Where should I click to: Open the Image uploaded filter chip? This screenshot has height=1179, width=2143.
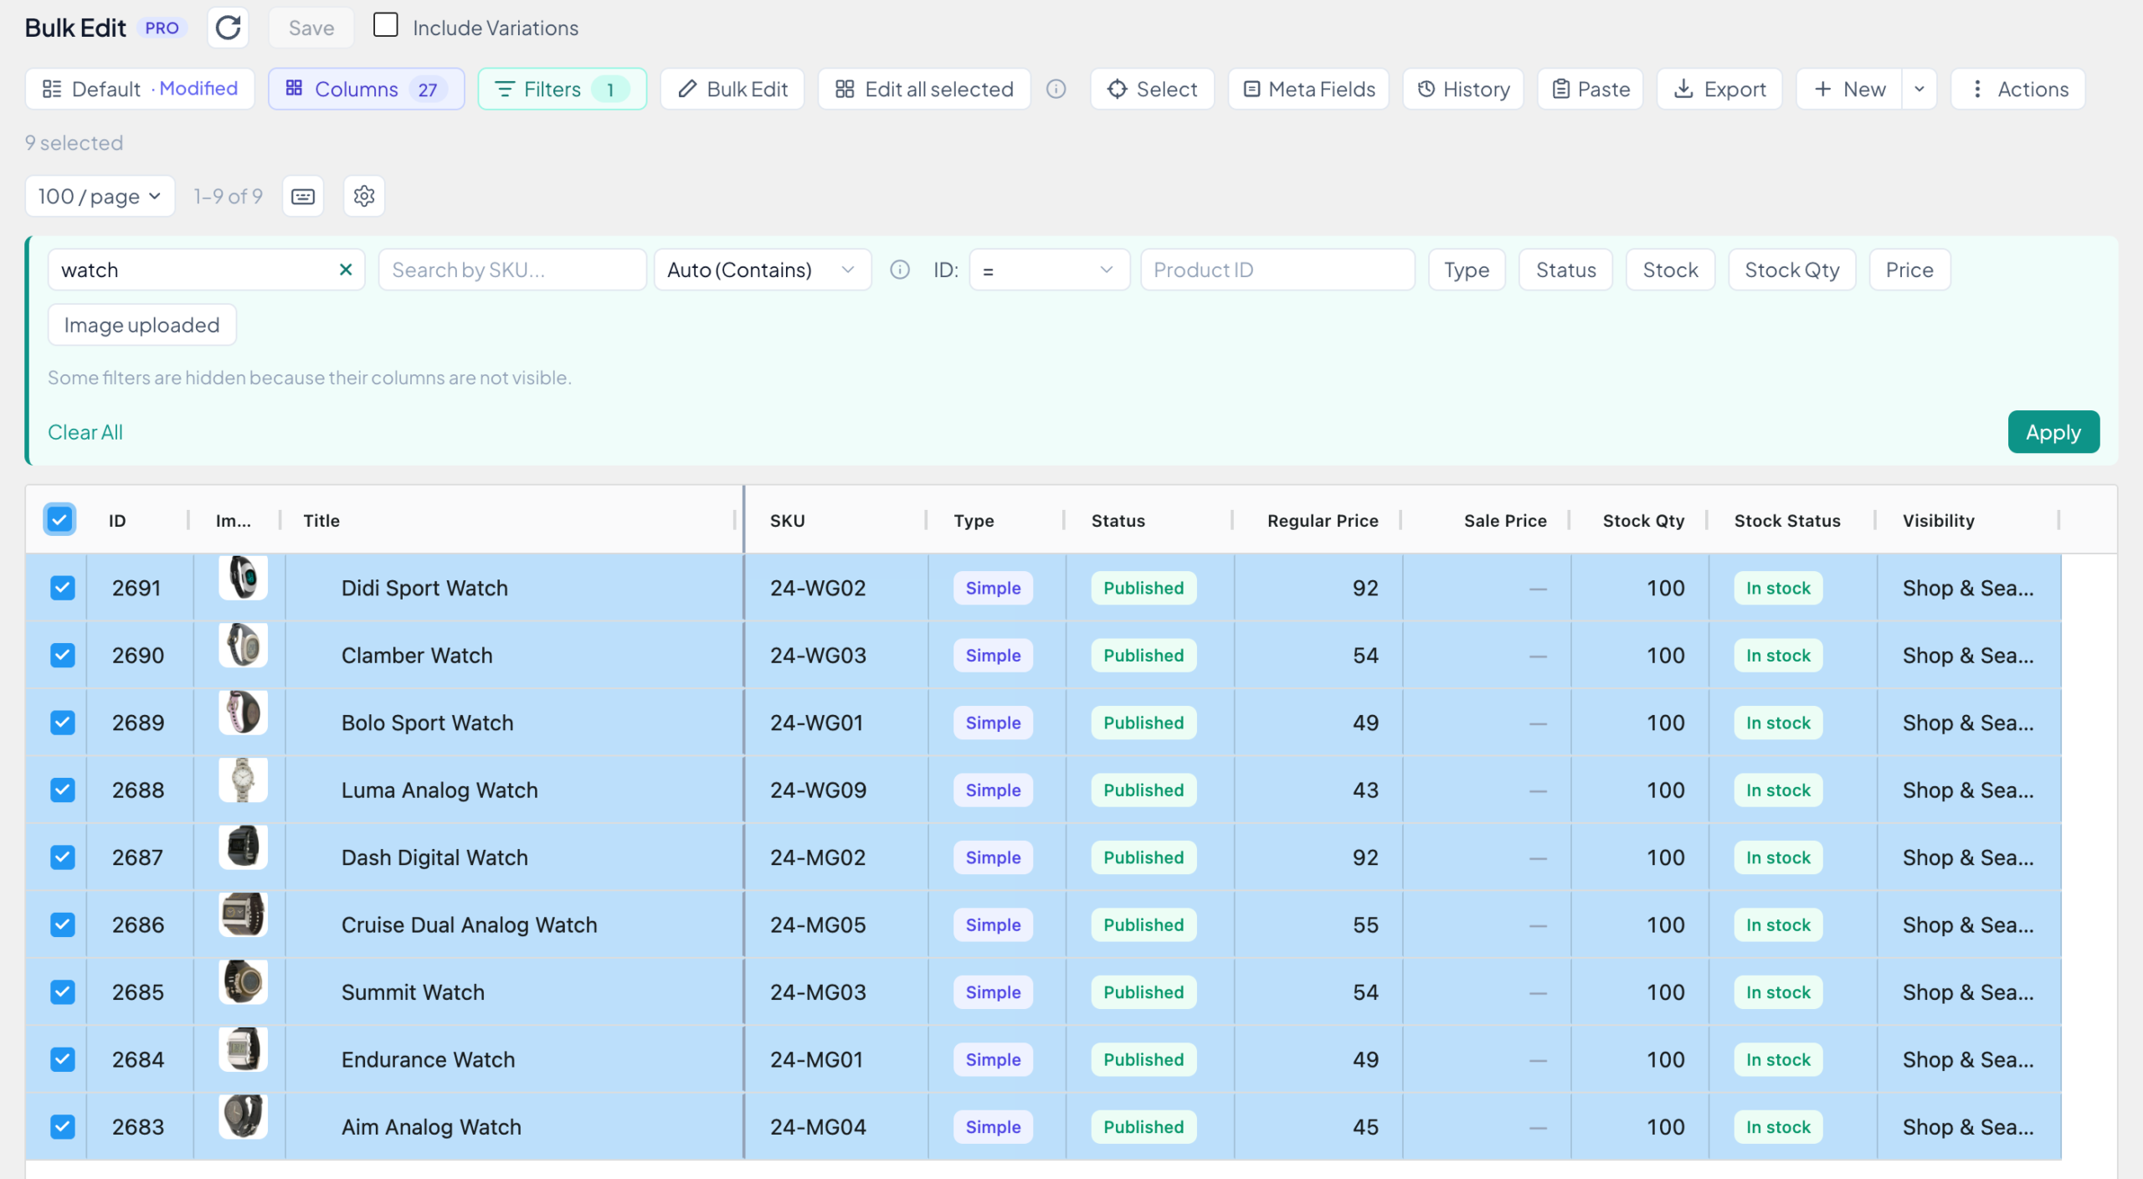coord(142,325)
